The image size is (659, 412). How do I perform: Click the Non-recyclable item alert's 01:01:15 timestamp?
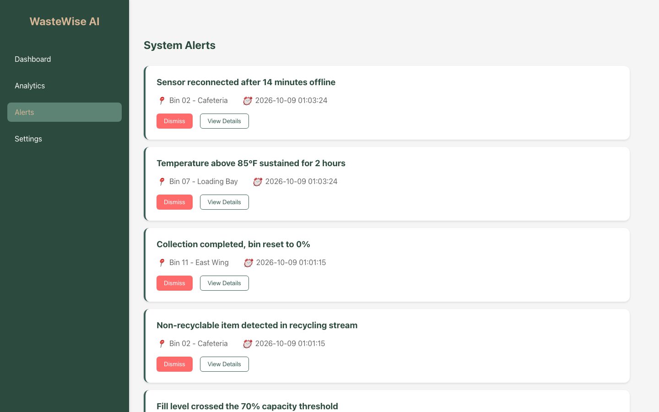coord(290,344)
